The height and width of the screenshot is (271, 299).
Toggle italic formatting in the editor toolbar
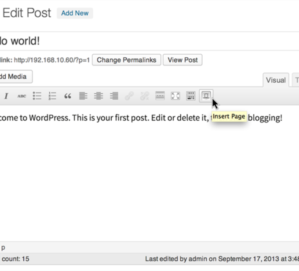click(x=6, y=96)
